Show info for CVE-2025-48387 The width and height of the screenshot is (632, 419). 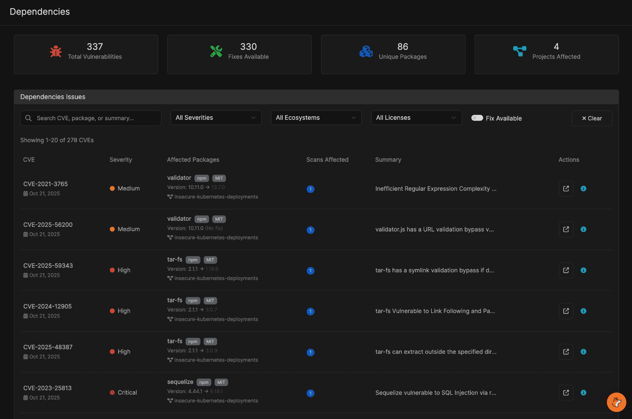click(x=583, y=352)
